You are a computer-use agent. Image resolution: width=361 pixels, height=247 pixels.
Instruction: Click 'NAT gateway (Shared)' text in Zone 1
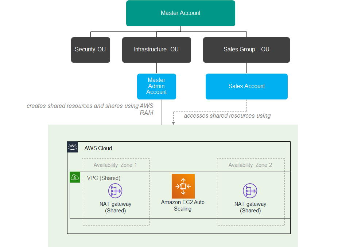[115, 207]
